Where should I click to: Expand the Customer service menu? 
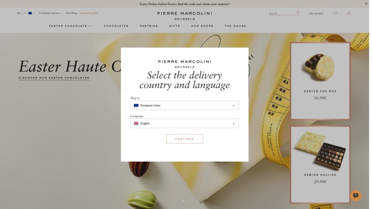point(50,13)
